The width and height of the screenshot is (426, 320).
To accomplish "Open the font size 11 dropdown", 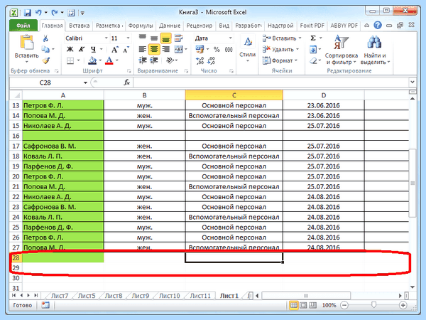I will click(128, 38).
